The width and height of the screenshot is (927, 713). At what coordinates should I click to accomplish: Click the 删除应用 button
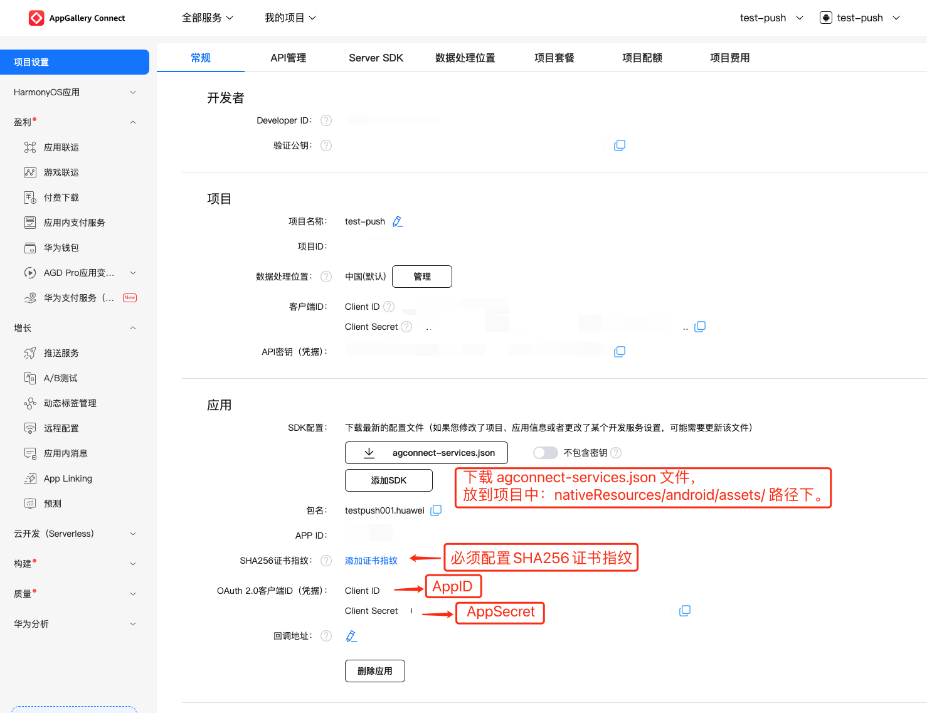[x=375, y=671]
